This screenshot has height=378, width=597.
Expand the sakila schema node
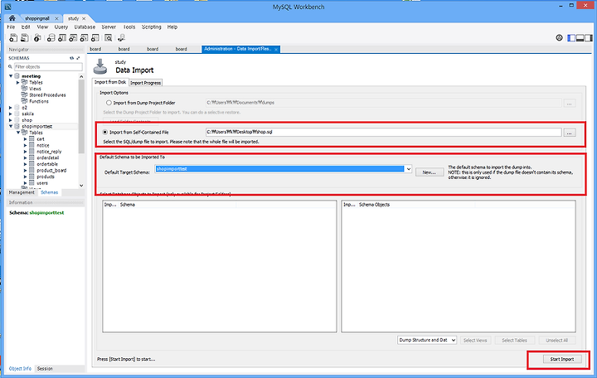(x=11, y=114)
